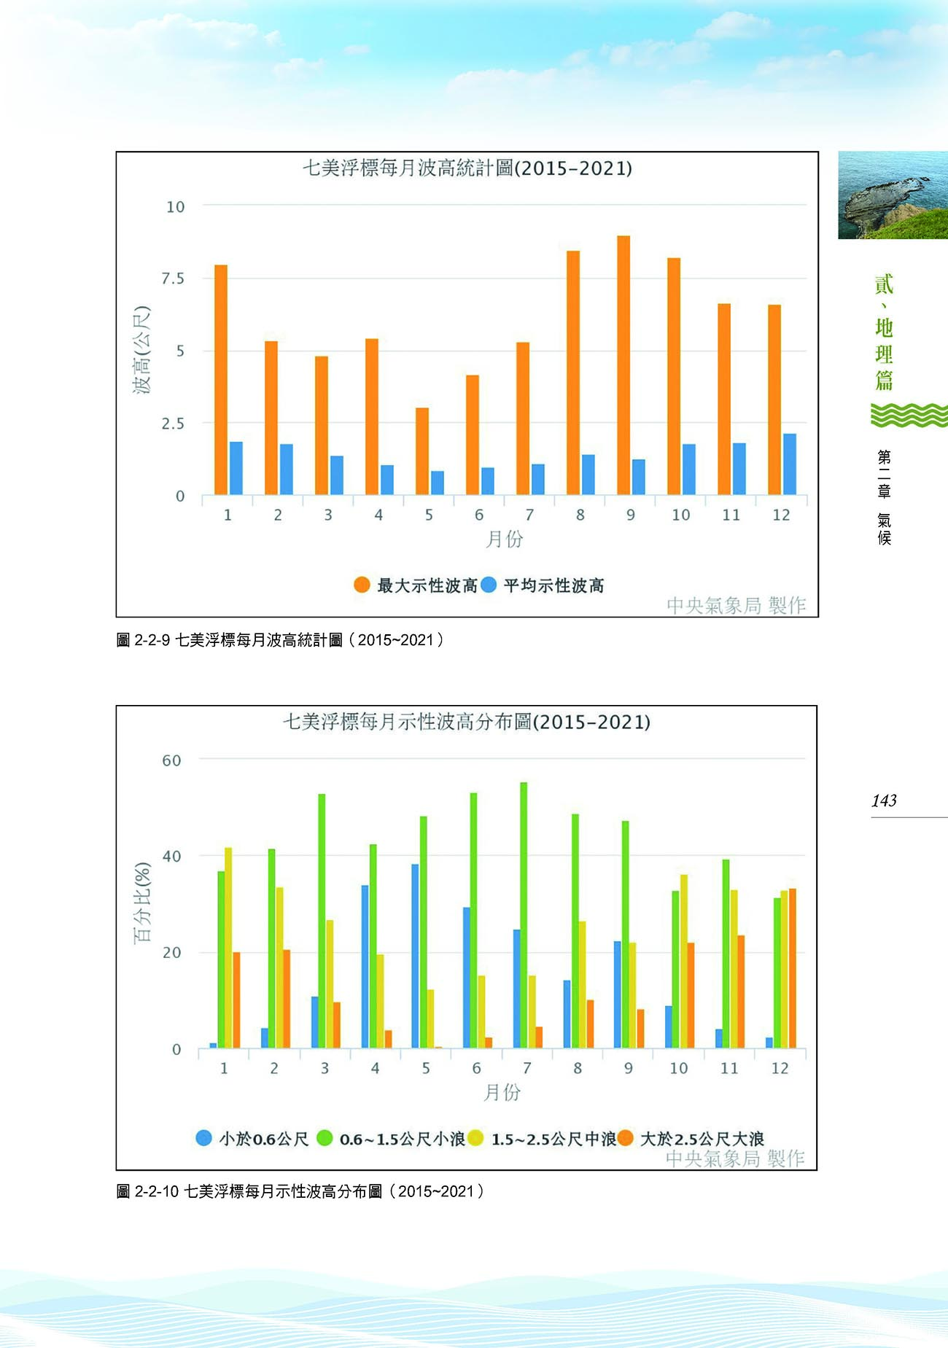The width and height of the screenshot is (948, 1348).
Task: Click the orange 大於2.5公尺大浪 legend dot
Action: [x=626, y=1138]
